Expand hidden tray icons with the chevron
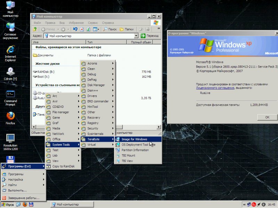Screen dimensions: 278x208 point(244,205)
